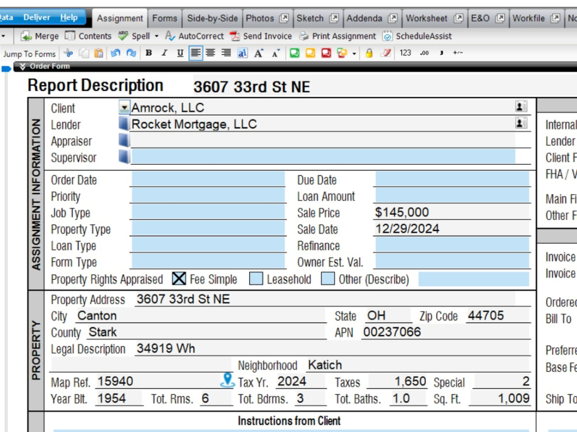Click Send Invoice PDF icon
The height and width of the screenshot is (432, 577).
click(234, 36)
